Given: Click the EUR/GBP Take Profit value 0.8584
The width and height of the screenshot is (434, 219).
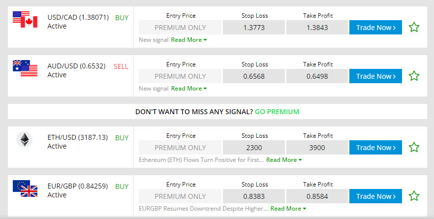Looking at the screenshot, I should click(x=317, y=196).
